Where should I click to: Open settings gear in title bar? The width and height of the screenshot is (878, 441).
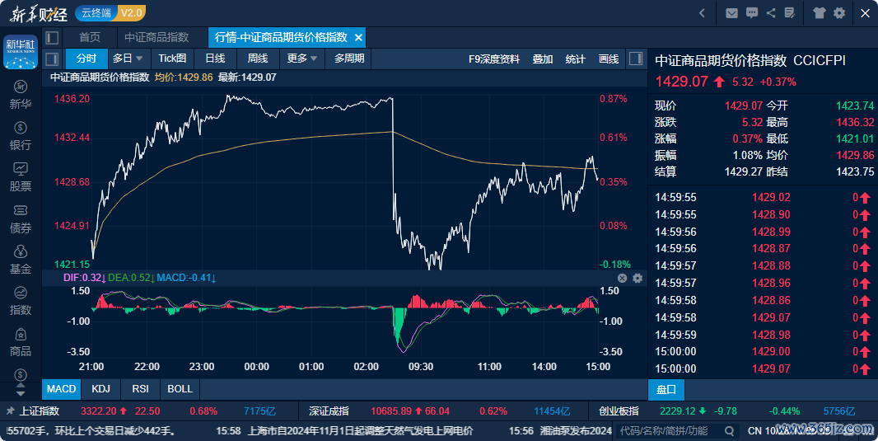(x=838, y=13)
